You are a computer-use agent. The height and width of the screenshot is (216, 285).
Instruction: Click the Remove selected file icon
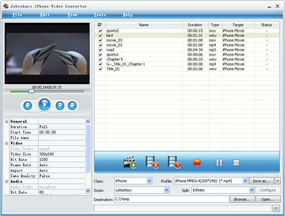[x=152, y=163]
